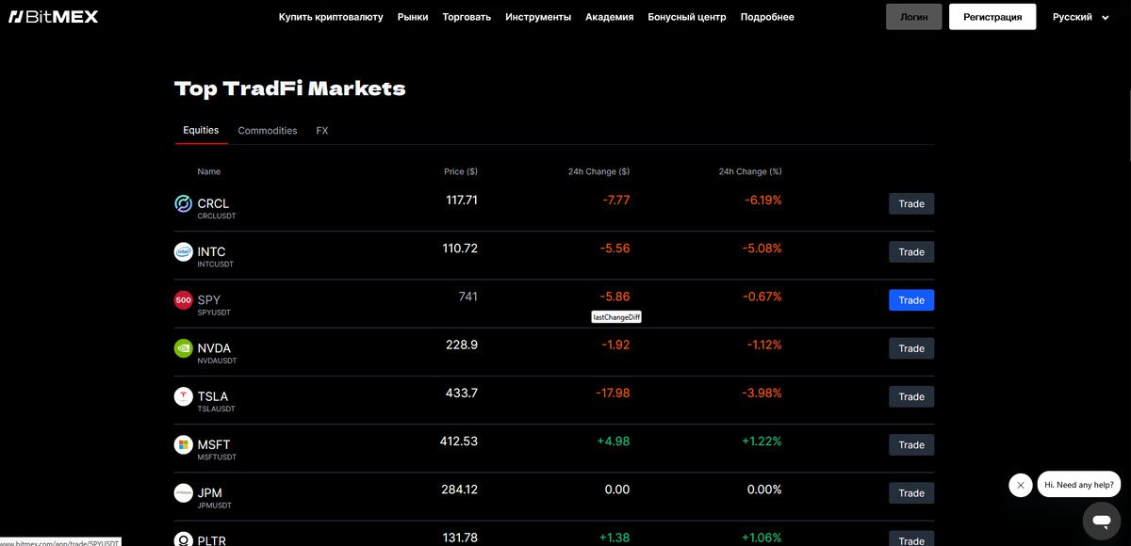
Task: Click the TSLA ticker name
Action: click(213, 395)
